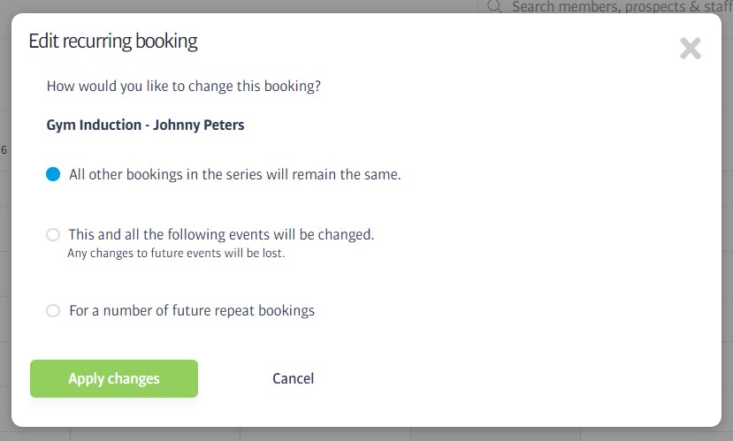
Task: Click the empty white space right of Cancel
Action: 495,379
